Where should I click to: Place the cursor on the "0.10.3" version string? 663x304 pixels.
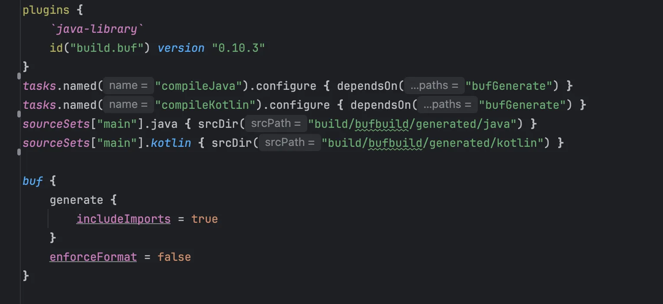238,48
